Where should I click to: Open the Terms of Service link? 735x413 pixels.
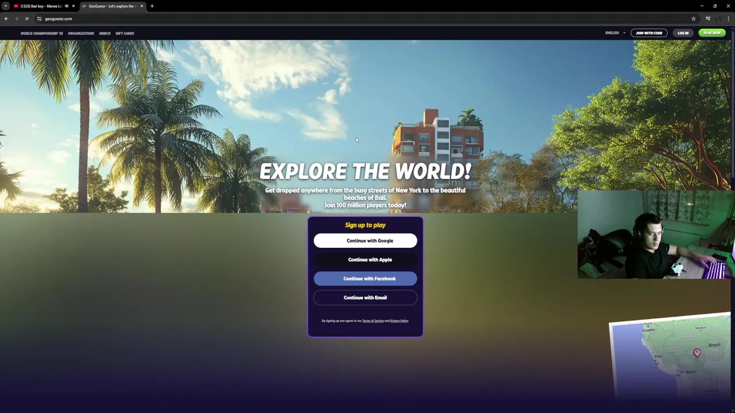[373, 321]
